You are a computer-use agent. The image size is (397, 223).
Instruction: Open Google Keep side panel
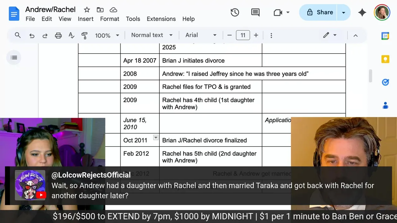[x=385, y=59]
